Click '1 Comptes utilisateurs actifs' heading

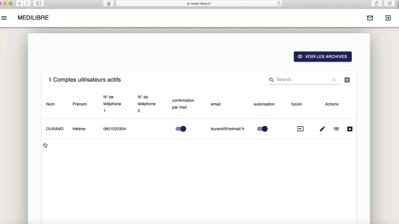click(84, 80)
